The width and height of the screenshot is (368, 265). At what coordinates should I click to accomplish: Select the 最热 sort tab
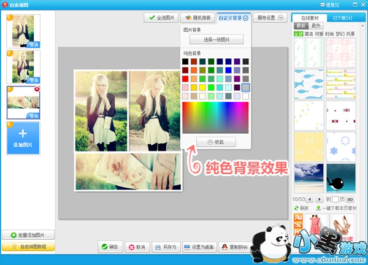316,26
